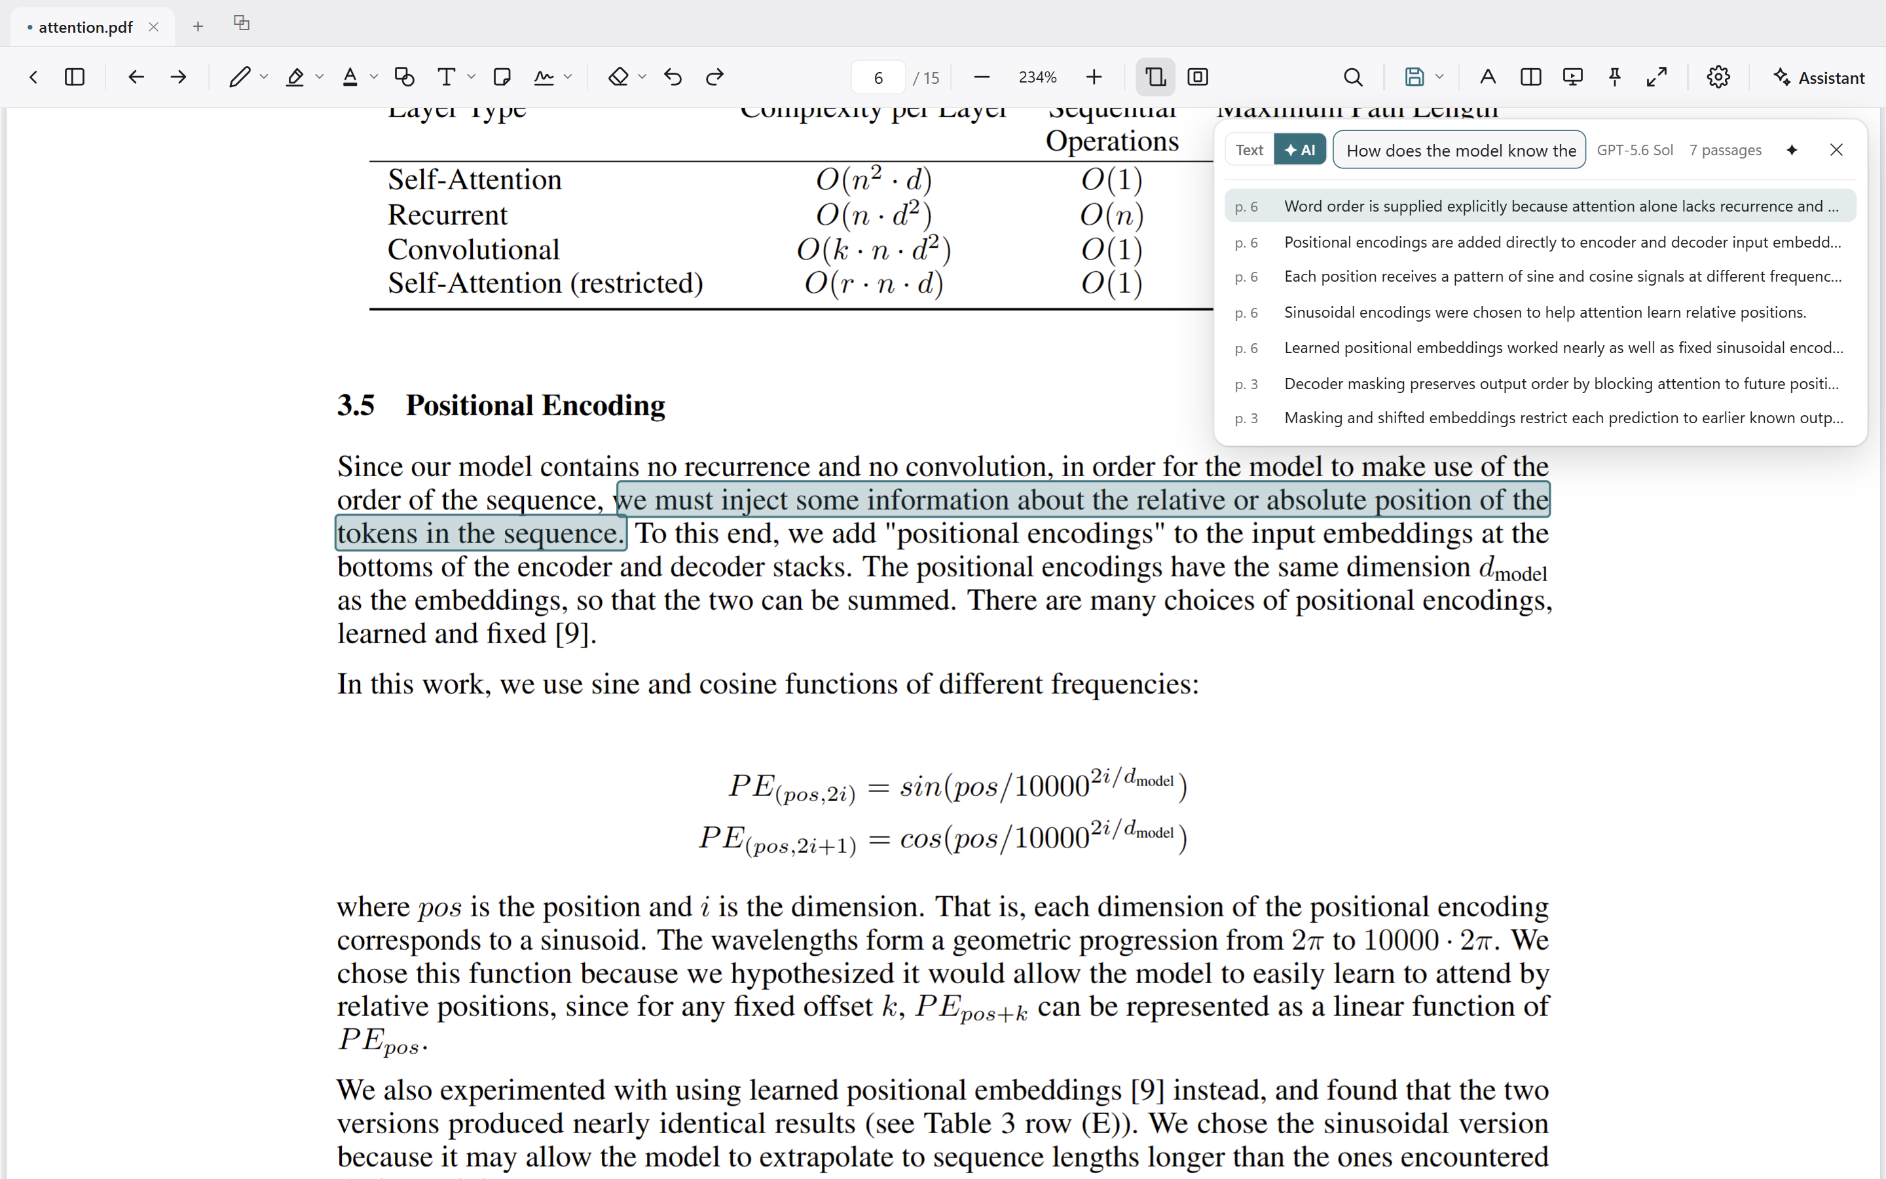1886x1179 pixels.
Task: Open signature options dropdown
Action: click(568, 77)
